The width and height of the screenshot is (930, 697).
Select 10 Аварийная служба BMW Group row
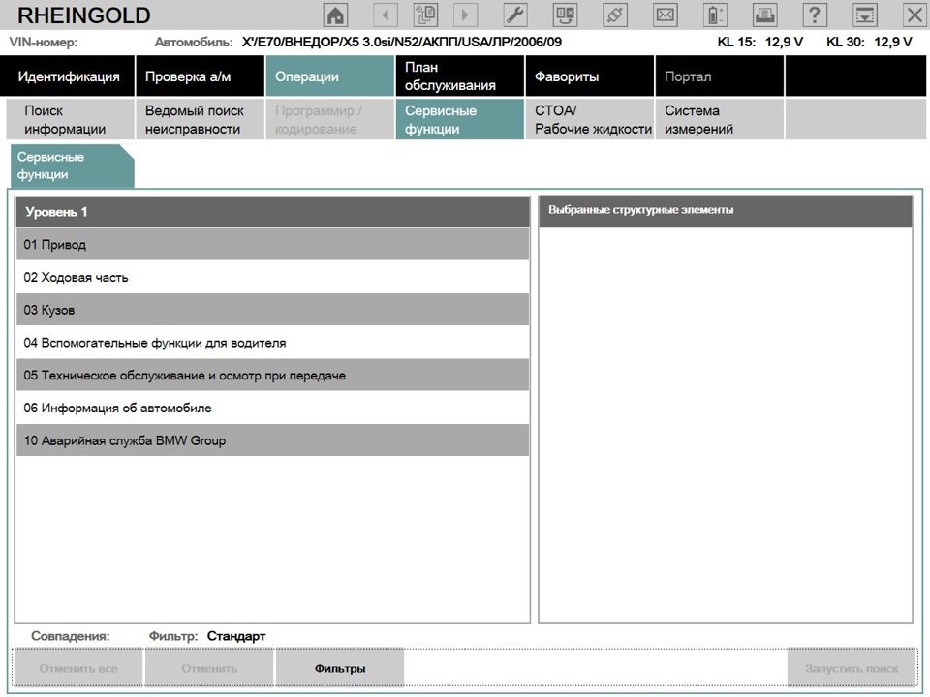[272, 440]
